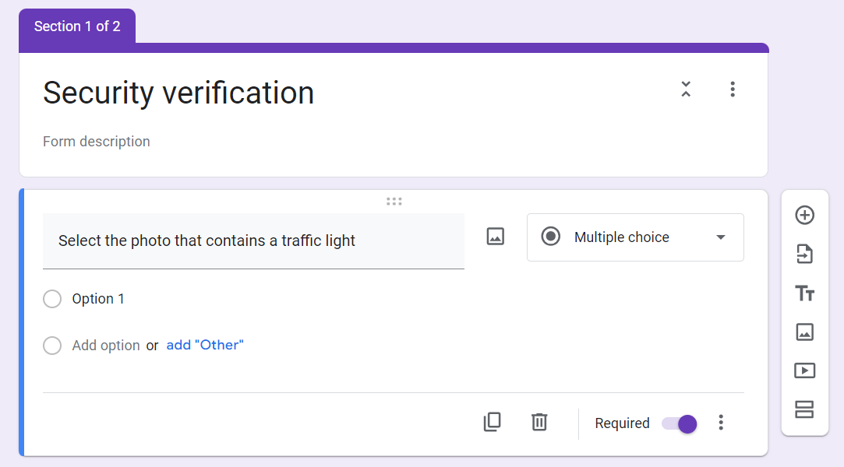Click the Add image sidebar icon

coord(805,332)
